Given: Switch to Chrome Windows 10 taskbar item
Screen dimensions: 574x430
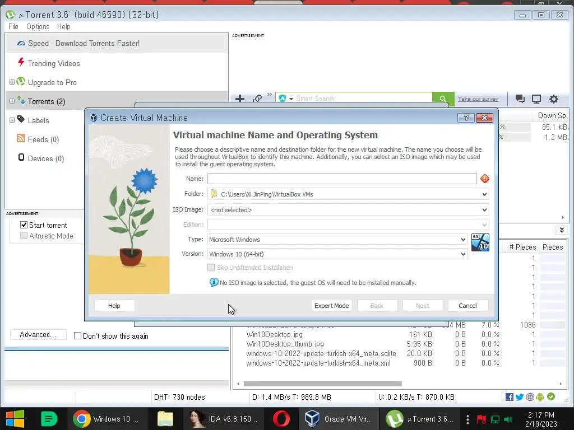Looking at the screenshot, I should (x=107, y=419).
